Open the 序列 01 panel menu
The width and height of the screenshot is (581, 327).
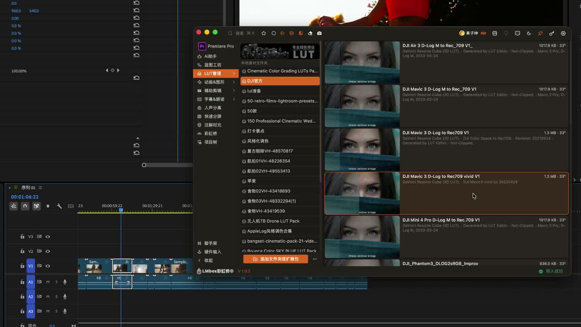[40, 188]
